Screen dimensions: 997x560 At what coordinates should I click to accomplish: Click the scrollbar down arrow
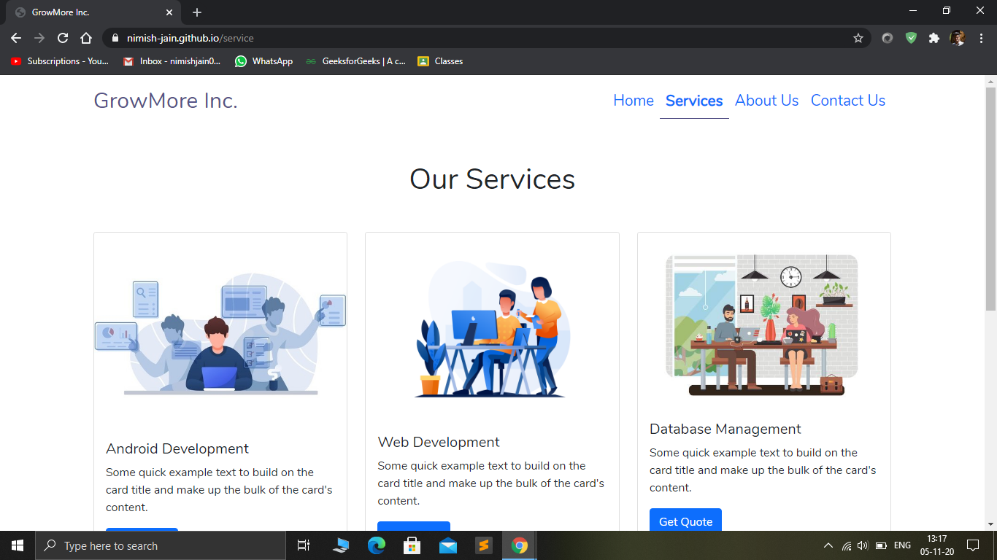click(990, 524)
